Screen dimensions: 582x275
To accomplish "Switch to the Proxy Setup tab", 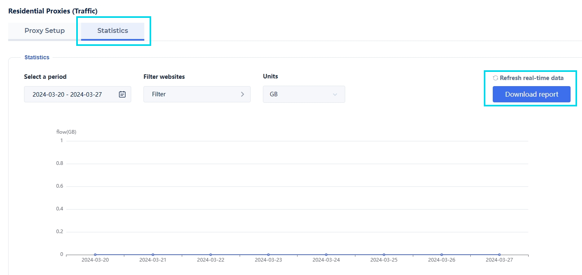I will coord(44,31).
